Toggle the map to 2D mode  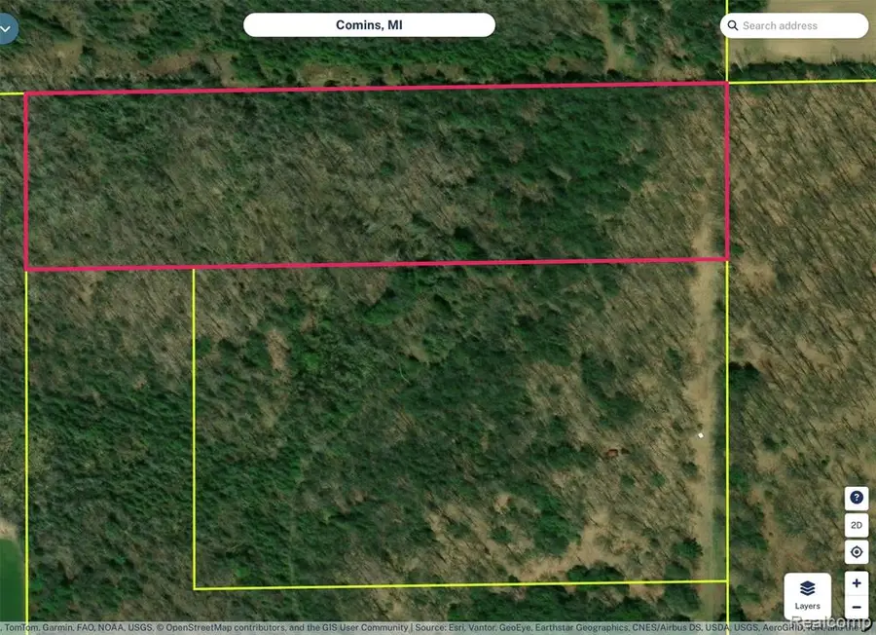pyautogui.click(x=856, y=525)
